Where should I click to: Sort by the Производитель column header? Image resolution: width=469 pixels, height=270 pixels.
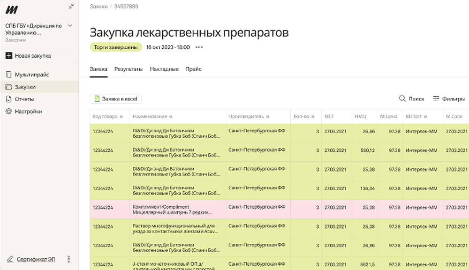pos(246,116)
